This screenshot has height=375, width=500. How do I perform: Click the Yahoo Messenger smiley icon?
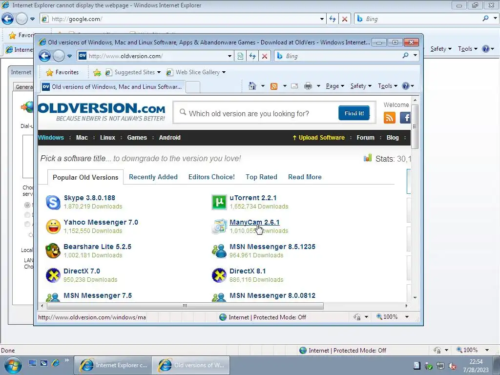53,227
